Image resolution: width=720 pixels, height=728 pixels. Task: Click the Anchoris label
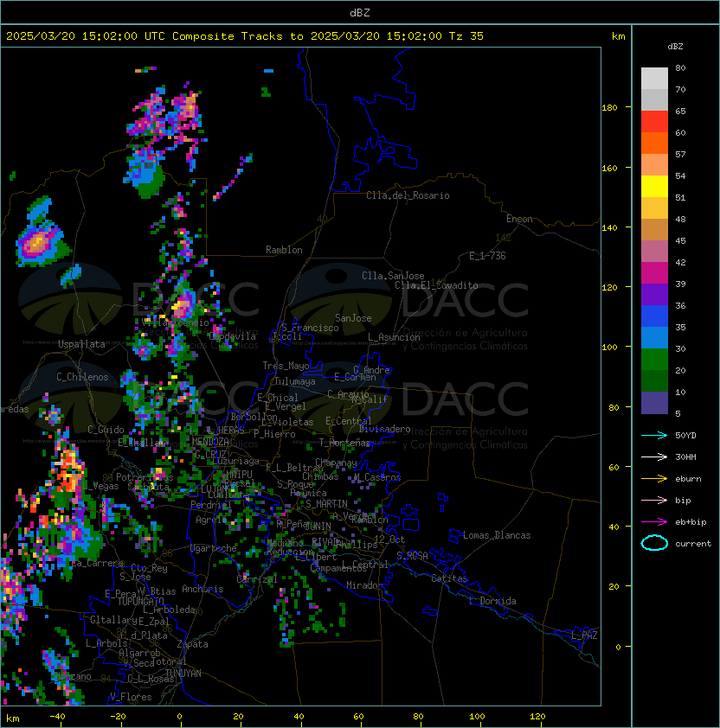click(202, 589)
